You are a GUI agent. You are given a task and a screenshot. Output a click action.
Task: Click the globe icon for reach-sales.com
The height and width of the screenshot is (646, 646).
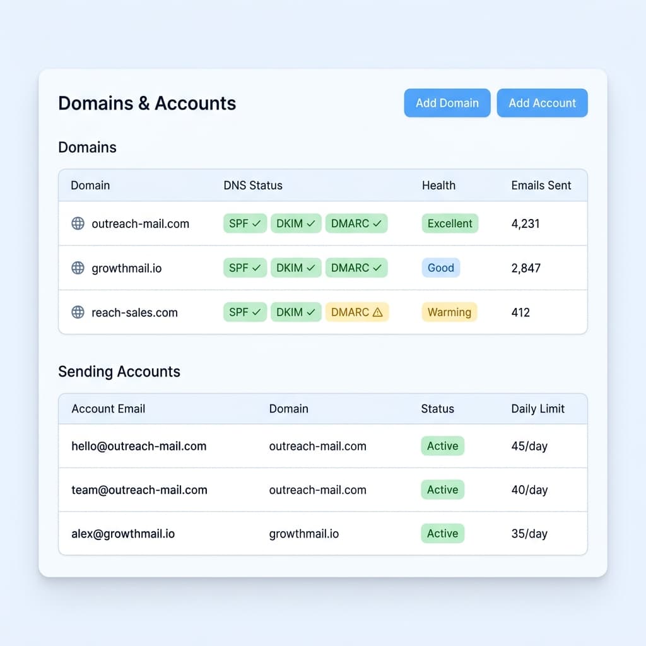tap(77, 312)
